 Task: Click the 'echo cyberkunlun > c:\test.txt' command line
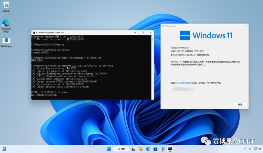pos(66,58)
